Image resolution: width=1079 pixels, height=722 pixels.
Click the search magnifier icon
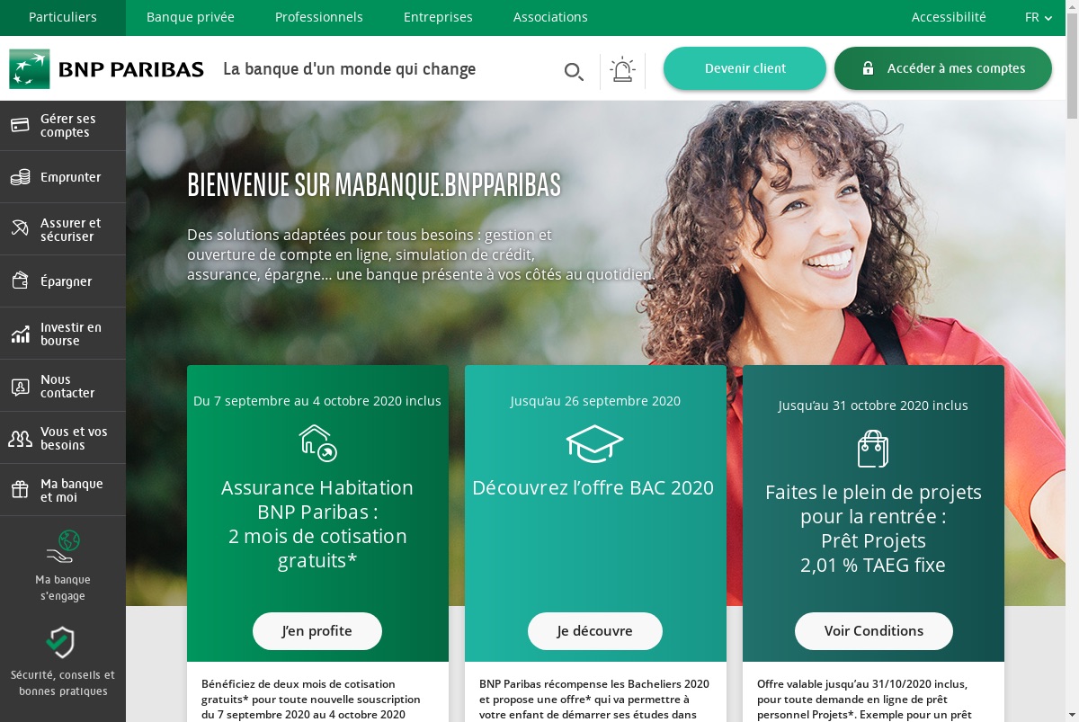click(574, 72)
